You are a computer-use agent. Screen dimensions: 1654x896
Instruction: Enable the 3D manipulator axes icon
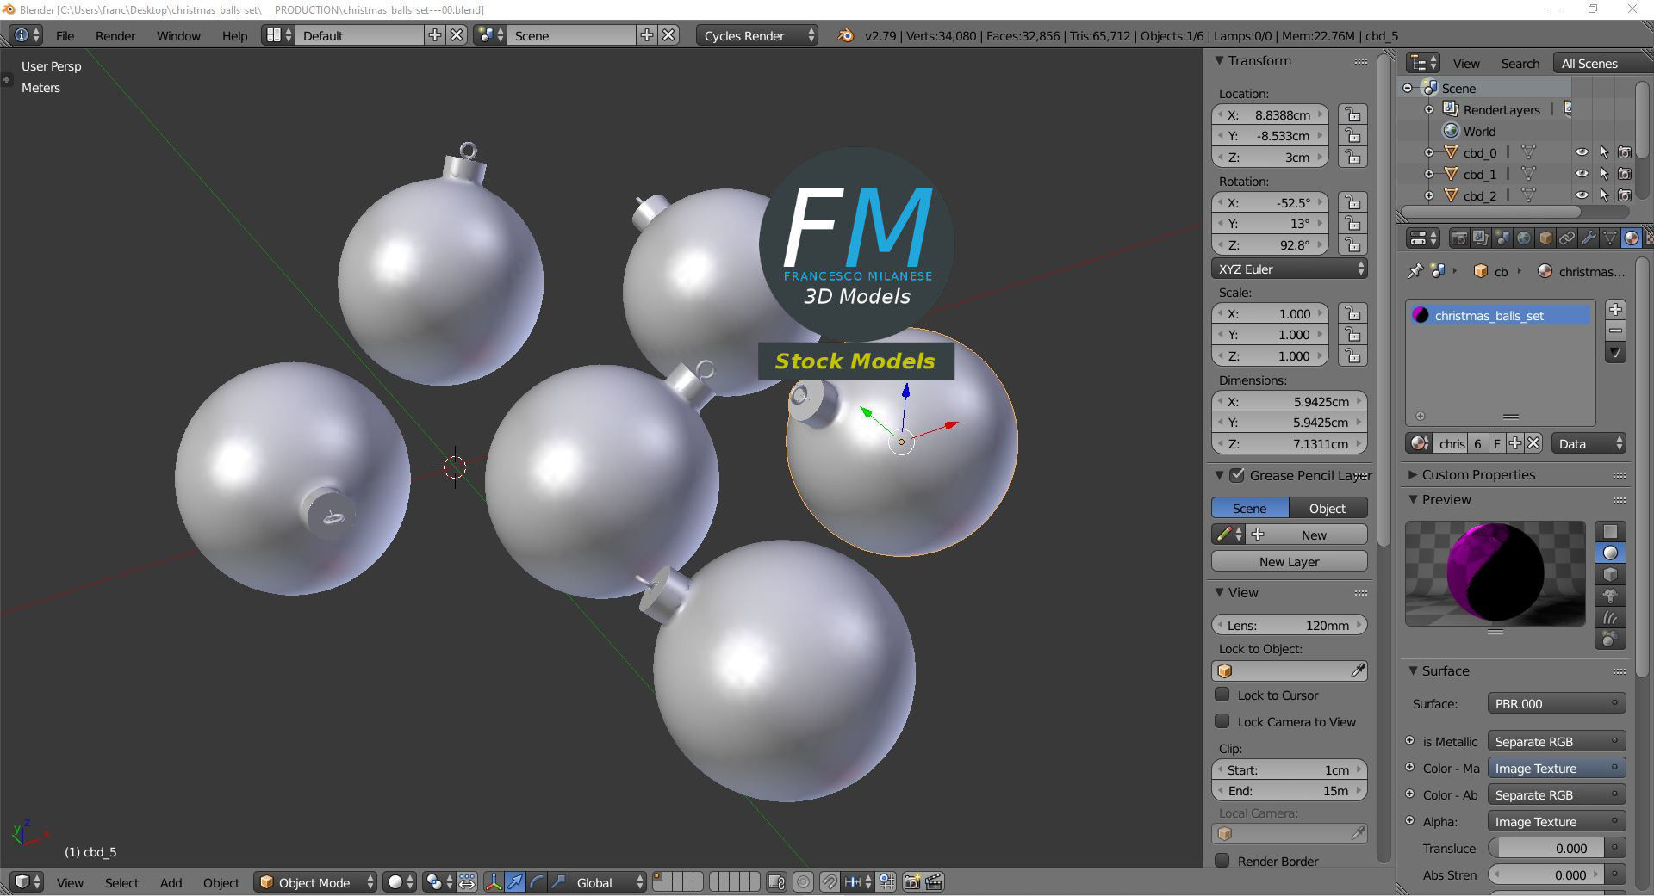(494, 882)
